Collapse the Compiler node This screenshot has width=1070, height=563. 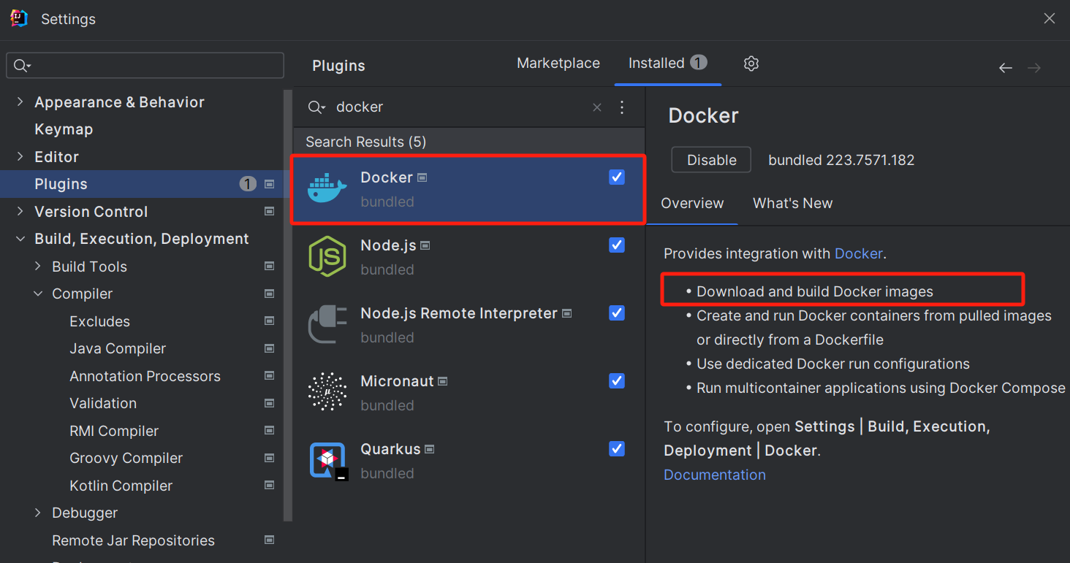click(x=38, y=294)
